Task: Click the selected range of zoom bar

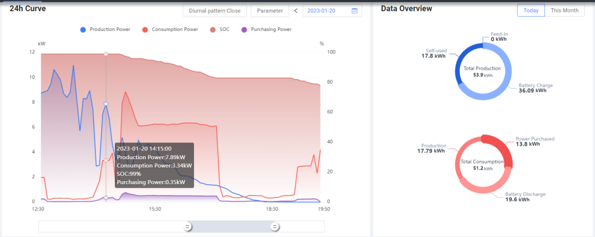Action: (x=231, y=226)
